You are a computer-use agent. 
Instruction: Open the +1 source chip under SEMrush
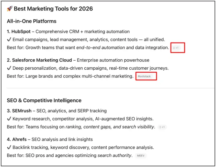tap(162, 127)
